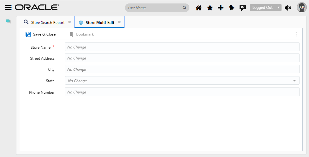Close the Store Multi-Edit tab
The width and height of the screenshot is (309, 157).
119,22
